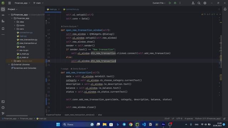Open Project view mode dropdown
This screenshot has height=128, width=228.
pyautogui.click(x=12, y=9)
